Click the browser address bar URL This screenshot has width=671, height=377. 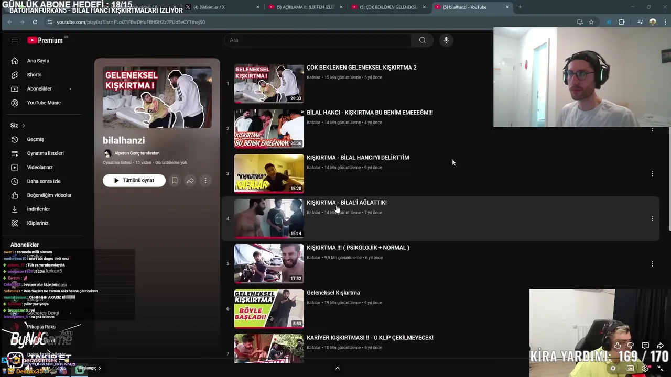(131, 22)
